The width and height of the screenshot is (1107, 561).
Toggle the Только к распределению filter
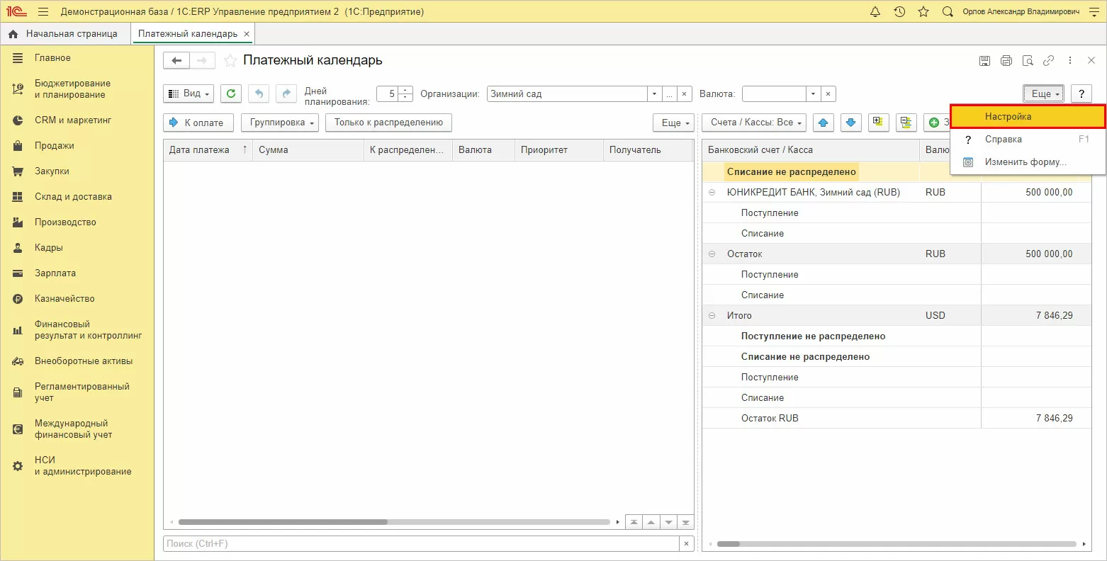(x=388, y=123)
